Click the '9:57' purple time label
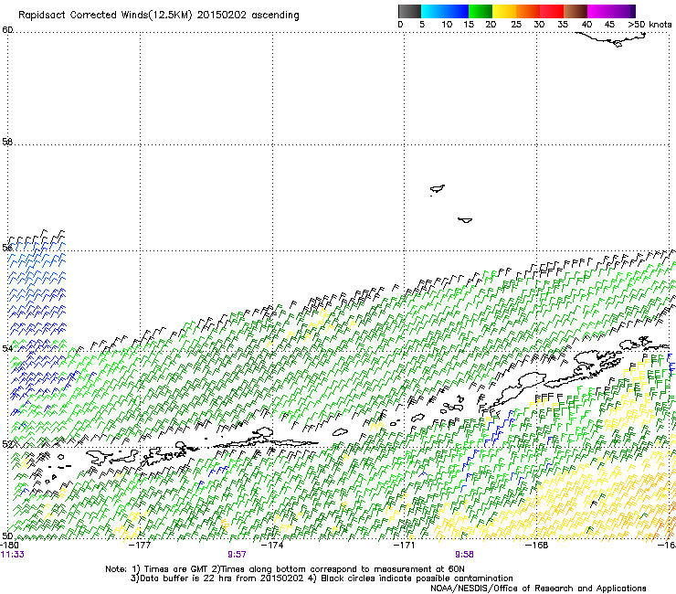The image size is (676, 594). click(237, 555)
